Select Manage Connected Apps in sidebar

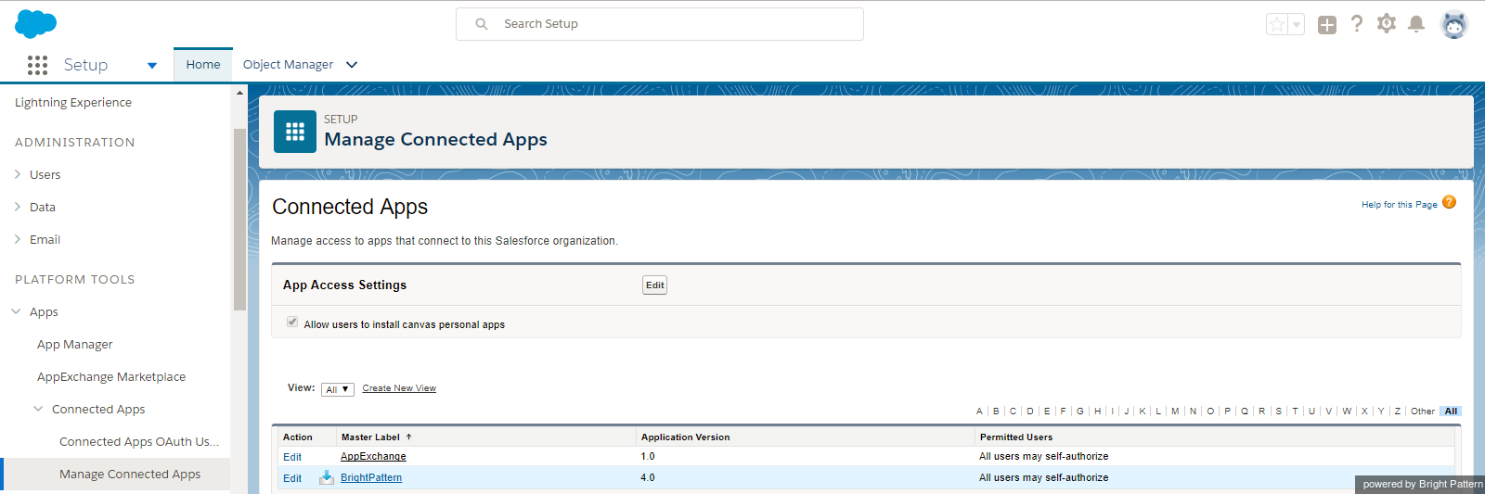(x=130, y=474)
